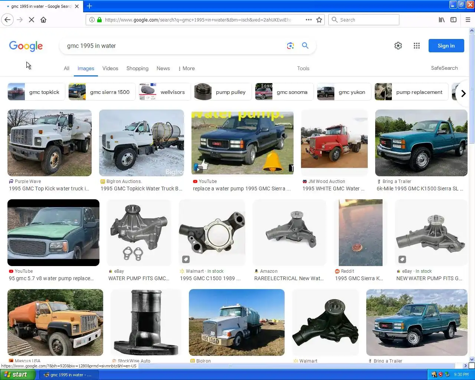Open Purple Wave GMC Top Kick truck image
475x380 pixels.
pos(49,143)
